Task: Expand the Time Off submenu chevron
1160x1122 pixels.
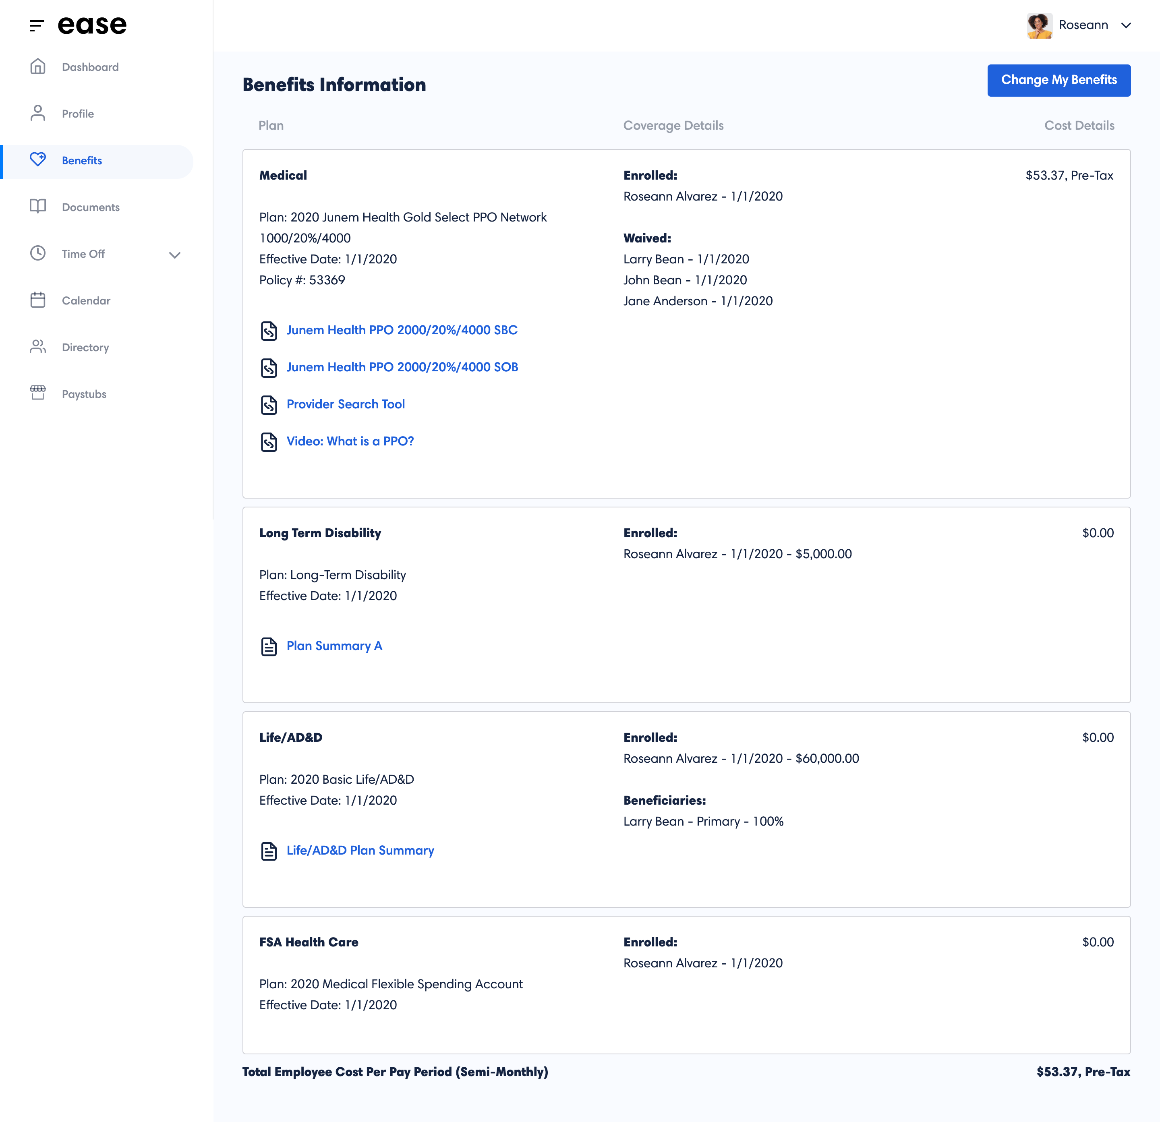Action: 174,255
